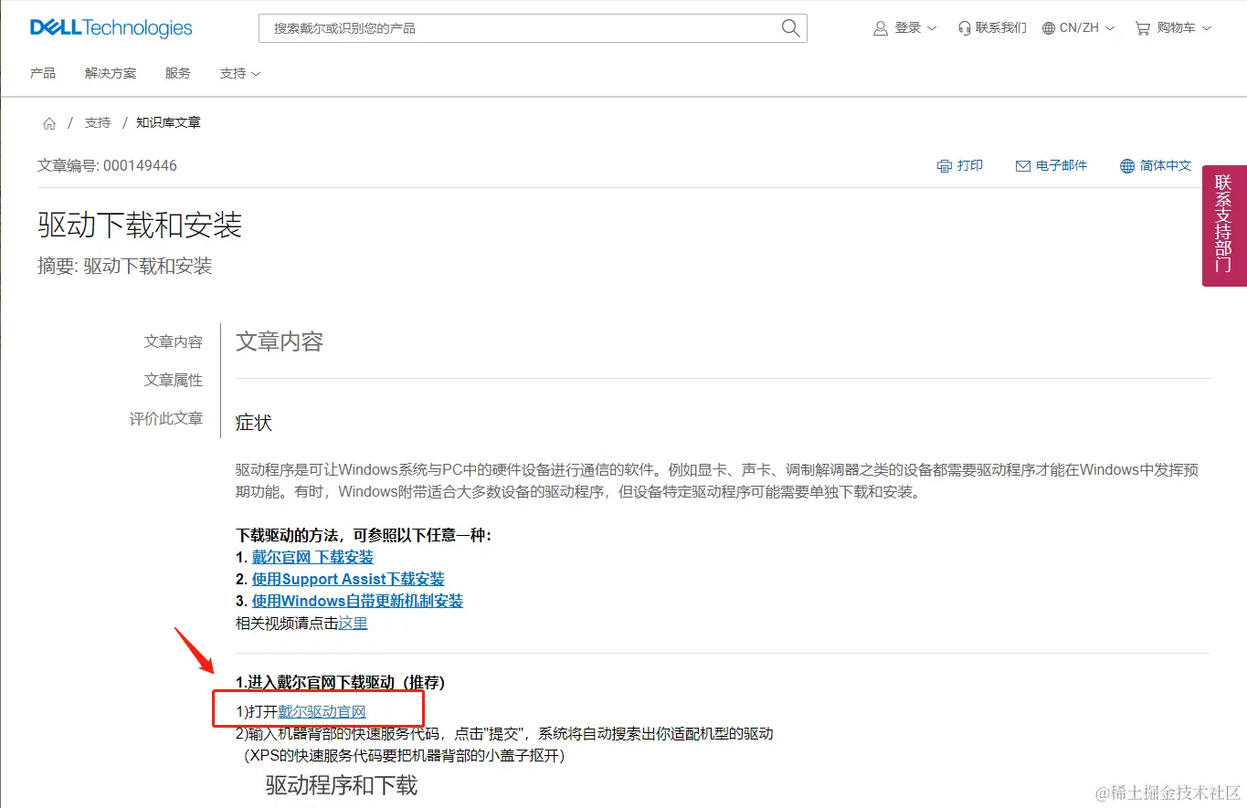Click 联系我们 in header
The height and width of the screenshot is (808, 1247).
(1001, 28)
